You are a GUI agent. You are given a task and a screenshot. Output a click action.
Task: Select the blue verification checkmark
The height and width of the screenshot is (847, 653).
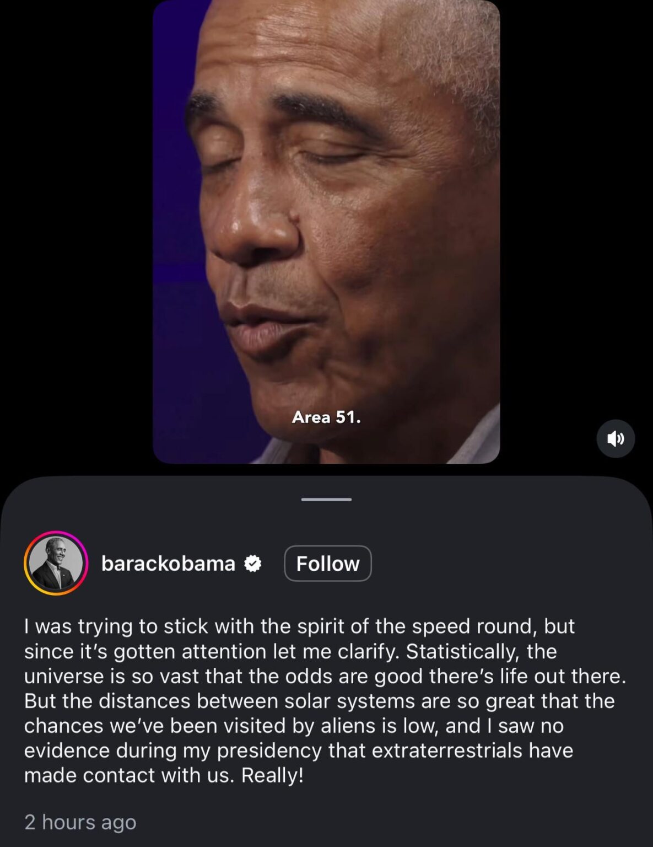coord(252,563)
